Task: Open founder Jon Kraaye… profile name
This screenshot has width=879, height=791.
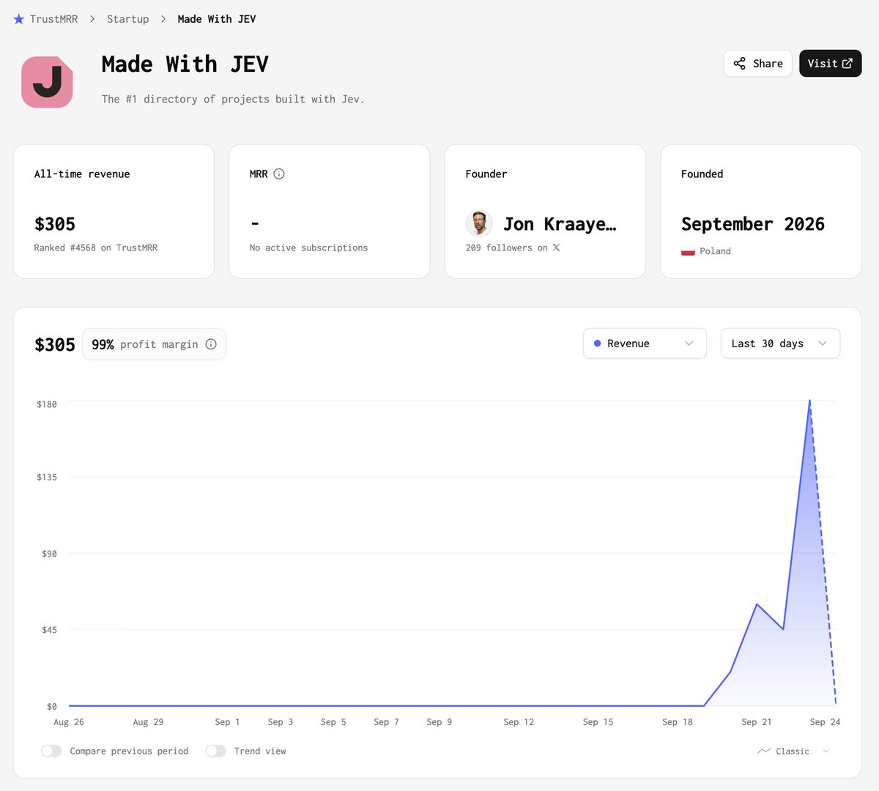Action: click(x=560, y=224)
